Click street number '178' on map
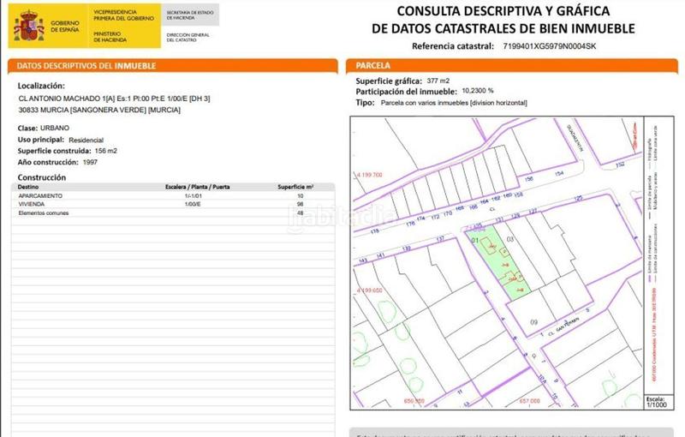 coord(375,230)
